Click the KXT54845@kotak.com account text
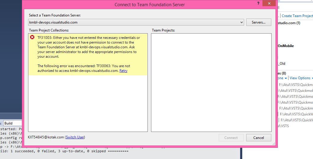Viewport: 313px width, 159px height. coord(46,137)
